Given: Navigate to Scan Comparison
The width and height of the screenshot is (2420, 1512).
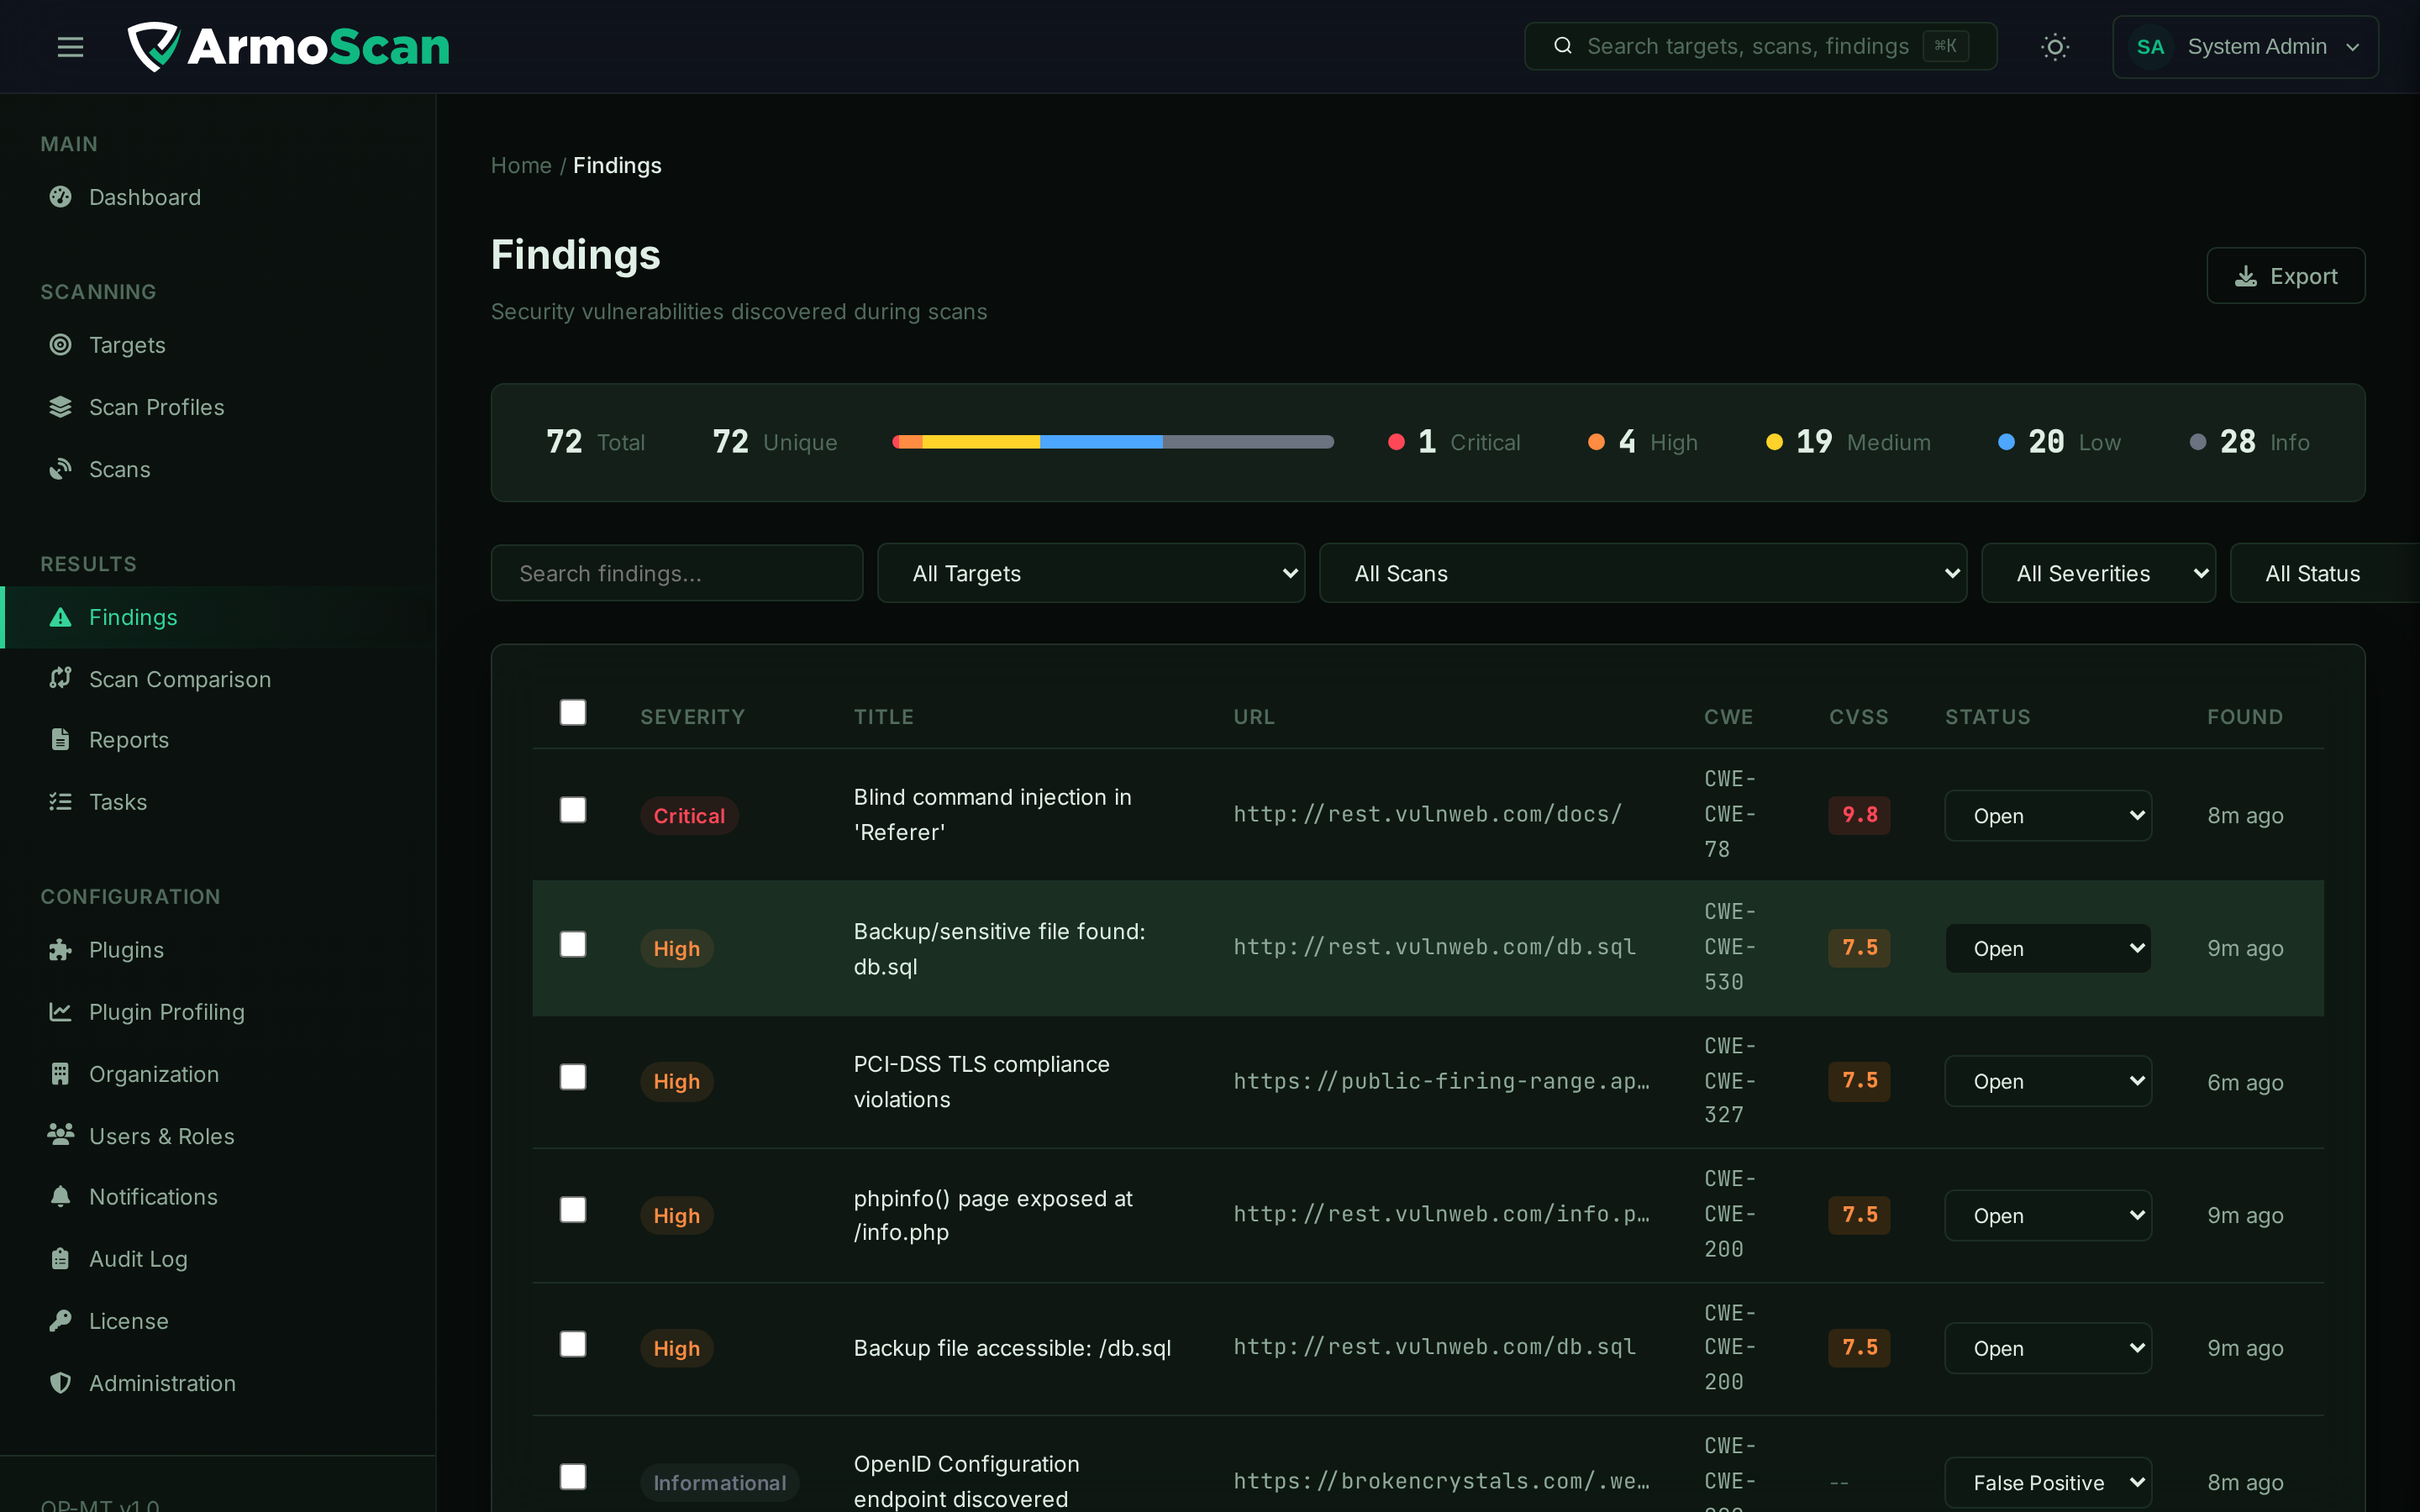Looking at the screenshot, I should (x=218, y=679).
